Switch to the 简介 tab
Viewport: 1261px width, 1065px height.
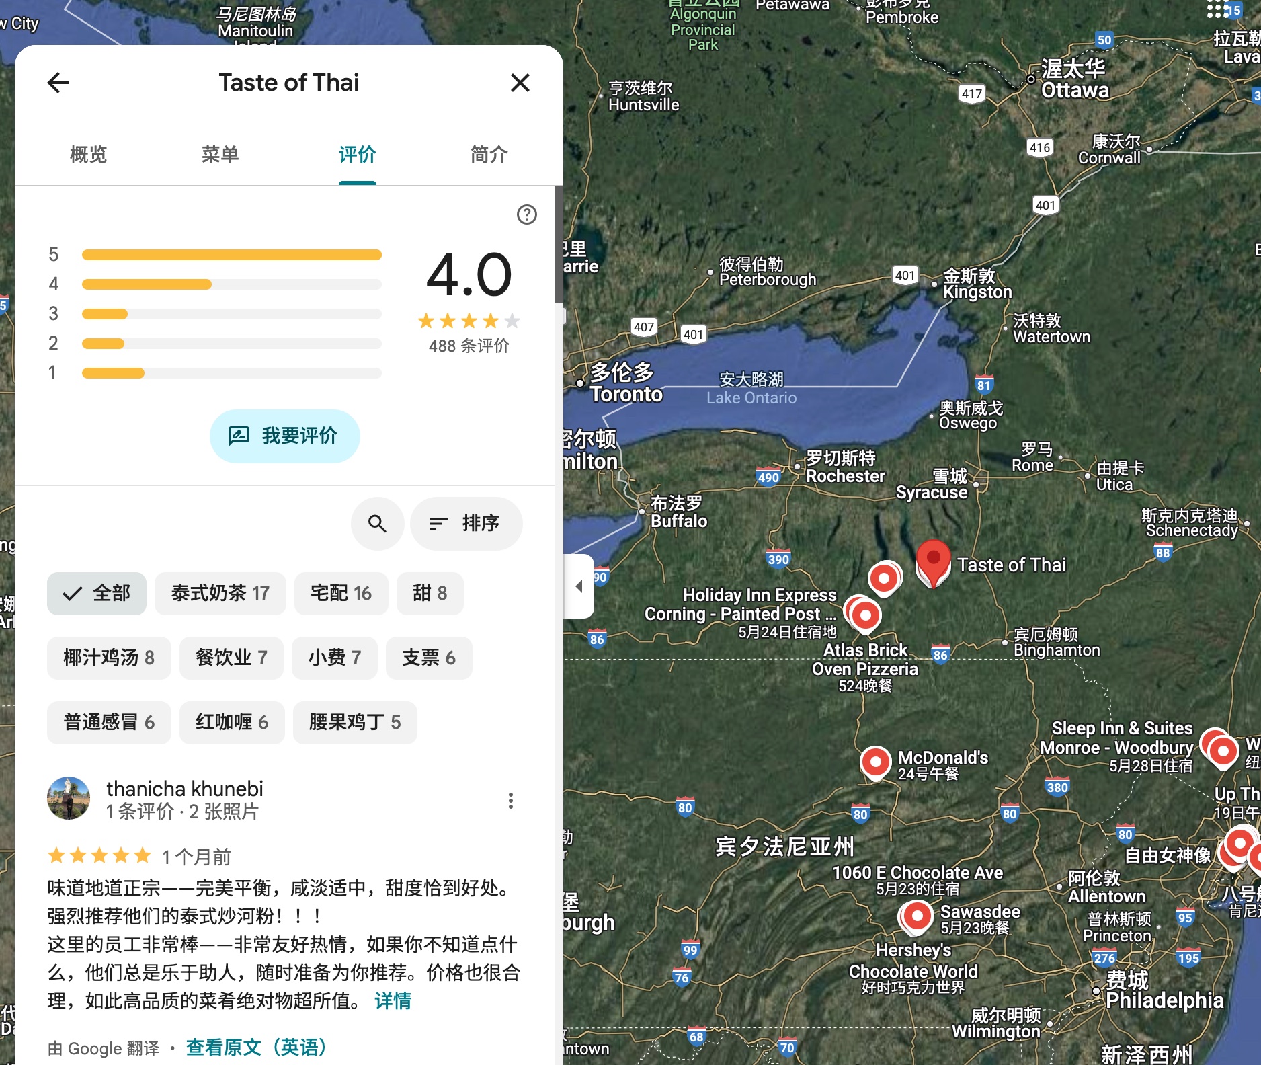(489, 155)
